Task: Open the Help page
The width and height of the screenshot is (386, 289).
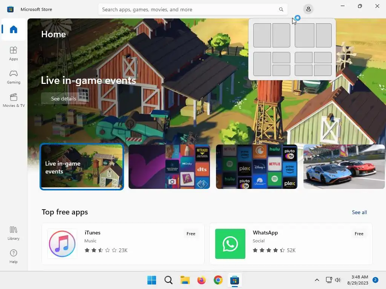Action: [14, 257]
